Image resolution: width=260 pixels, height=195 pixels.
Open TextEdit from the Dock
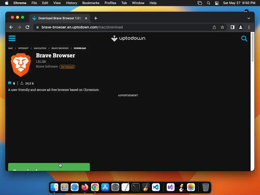[125, 187]
